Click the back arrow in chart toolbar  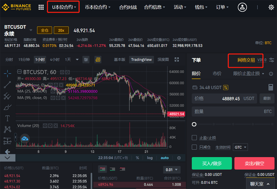[x=7, y=152]
